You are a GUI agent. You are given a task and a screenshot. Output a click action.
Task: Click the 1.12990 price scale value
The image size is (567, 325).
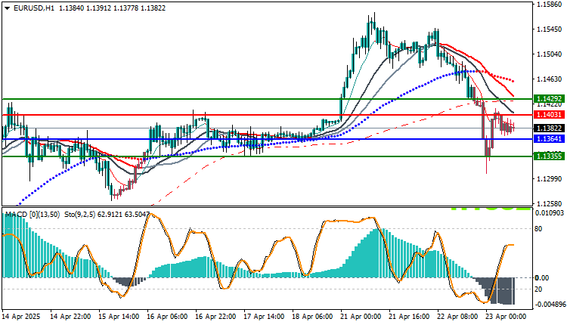pyautogui.click(x=550, y=179)
